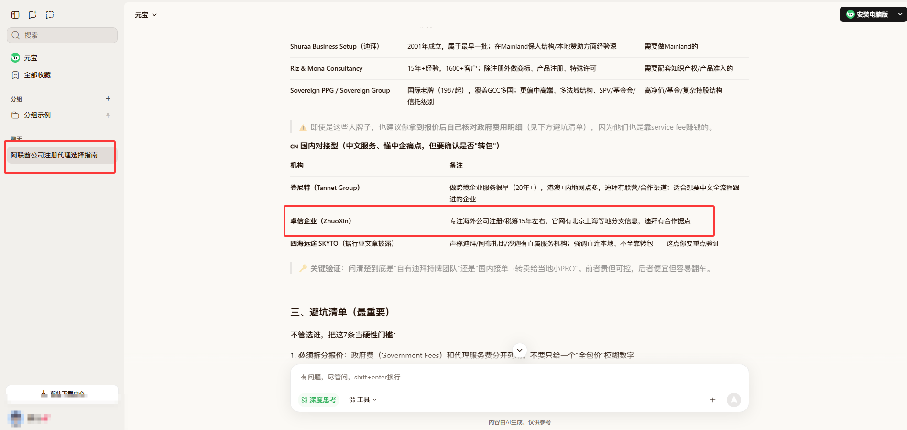Click the plus attachment icon in the input box

(713, 400)
